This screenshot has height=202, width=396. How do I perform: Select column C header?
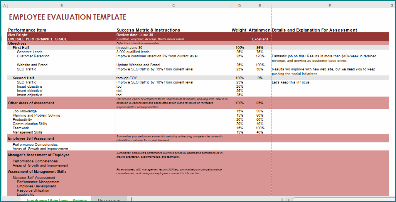click(174, 5)
